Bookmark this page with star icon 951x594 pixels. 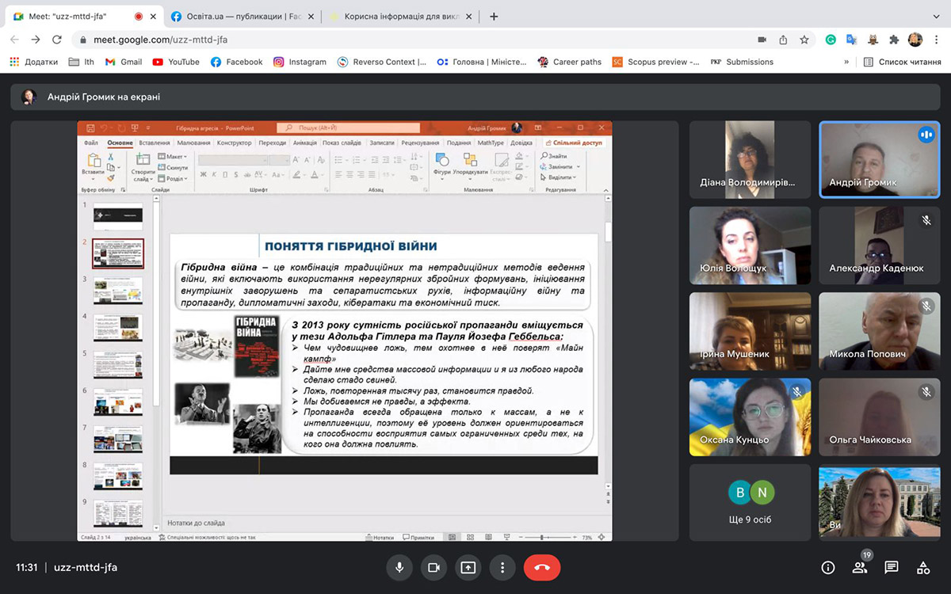804,40
